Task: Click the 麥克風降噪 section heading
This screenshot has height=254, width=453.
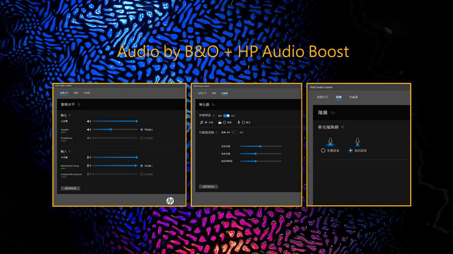Action: coord(328,127)
